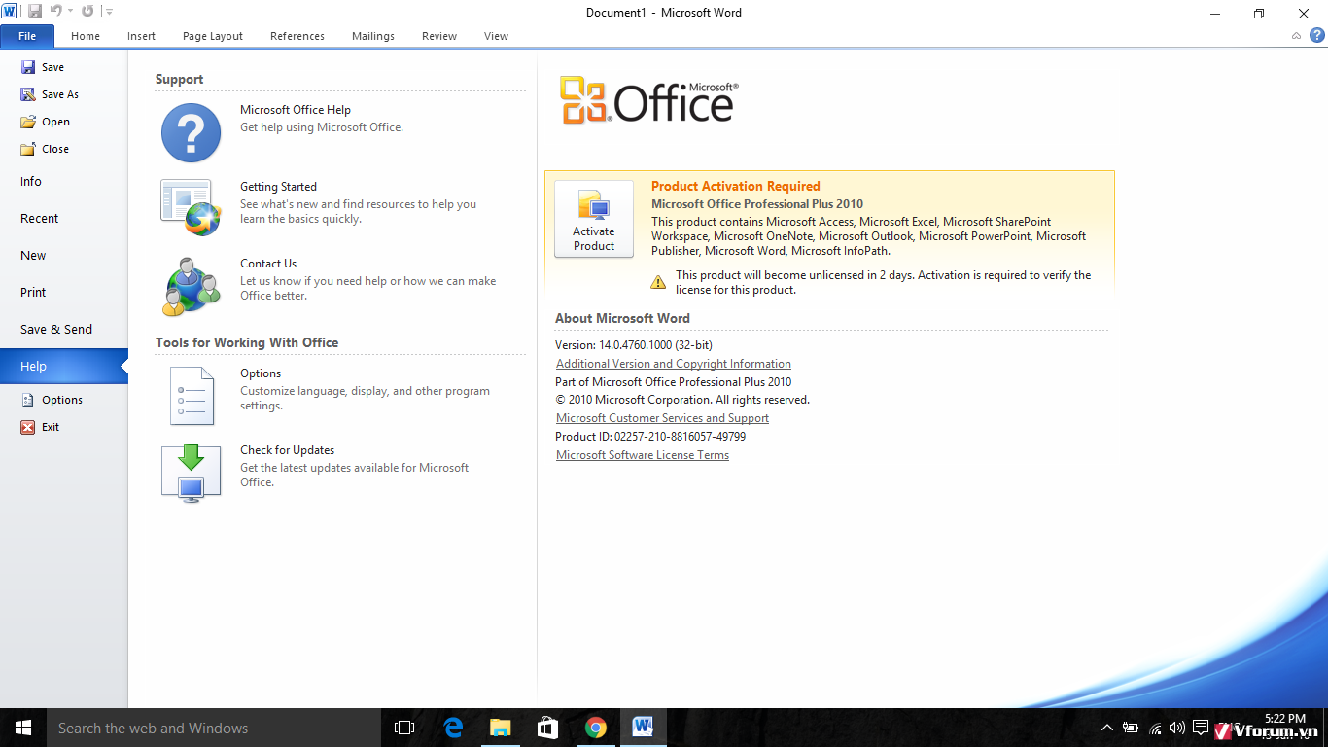Image resolution: width=1328 pixels, height=747 pixels.
Task: Go to the References tab
Action: click(297, 36)
